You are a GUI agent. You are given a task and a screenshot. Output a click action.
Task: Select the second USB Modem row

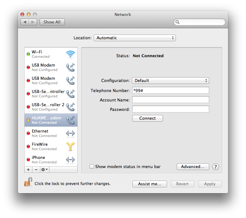tap(51, 80)
